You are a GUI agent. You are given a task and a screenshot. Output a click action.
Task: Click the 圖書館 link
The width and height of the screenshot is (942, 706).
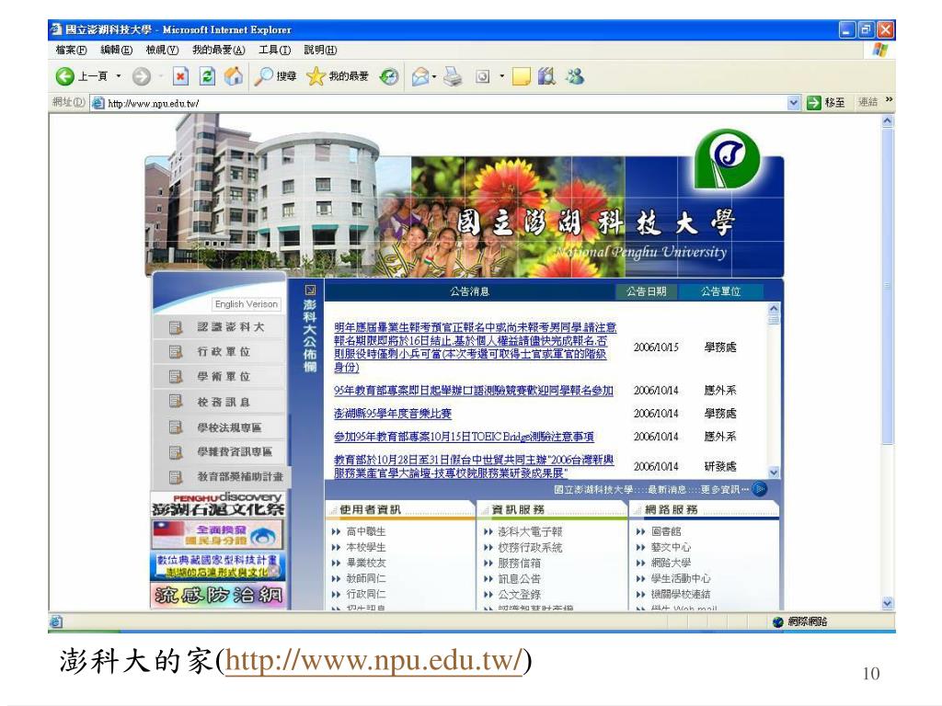(x=666, y=531)
